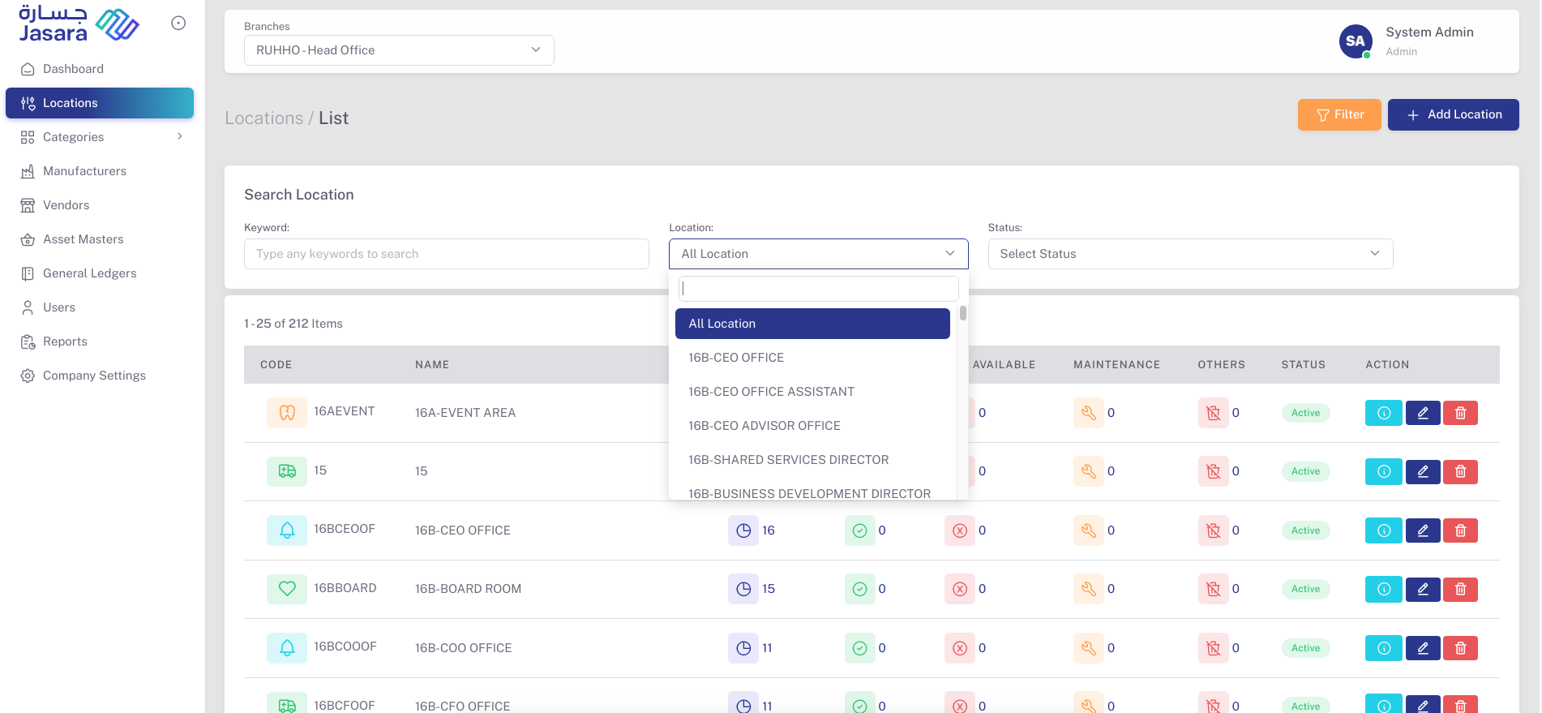This screenshot has height=713, width=1542.
Task: Click the Keyword search input field
Action: [446, 254]
